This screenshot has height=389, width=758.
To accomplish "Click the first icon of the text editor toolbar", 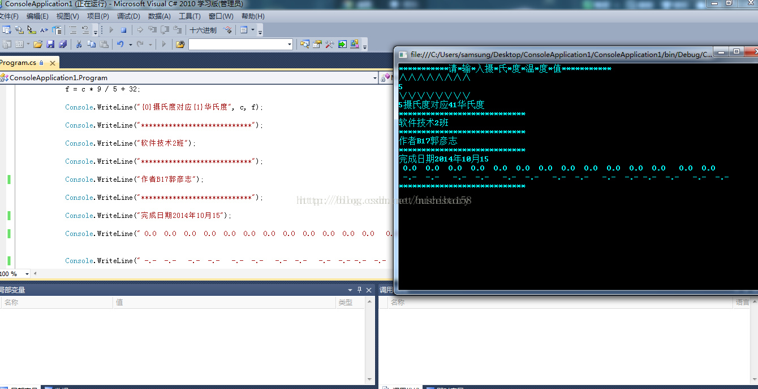I will tap(6, 30).
